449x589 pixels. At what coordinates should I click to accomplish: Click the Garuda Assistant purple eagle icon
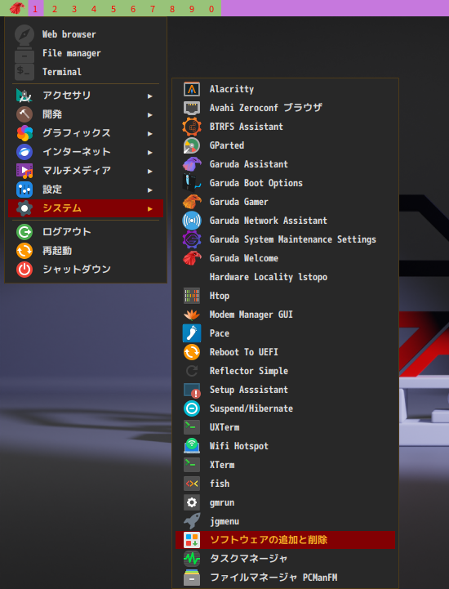(192, 164)
